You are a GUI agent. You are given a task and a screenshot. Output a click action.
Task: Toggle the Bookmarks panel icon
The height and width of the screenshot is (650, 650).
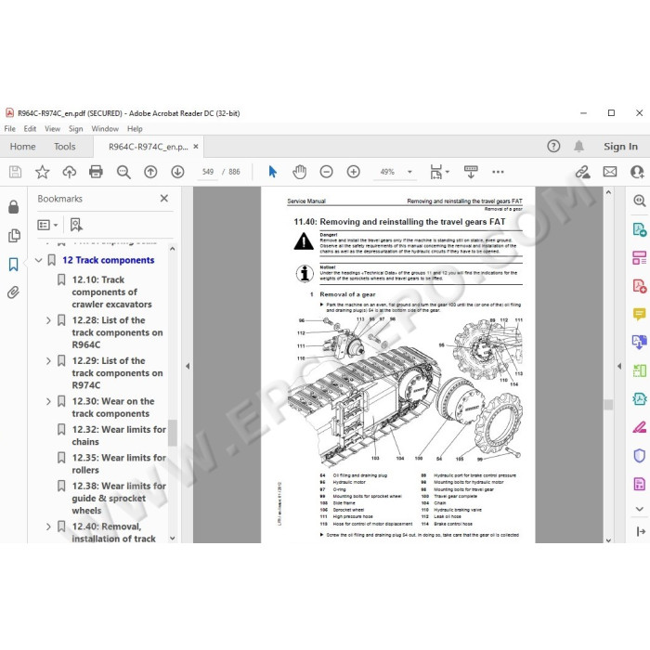pyautogui.click(x=13, y=264)
